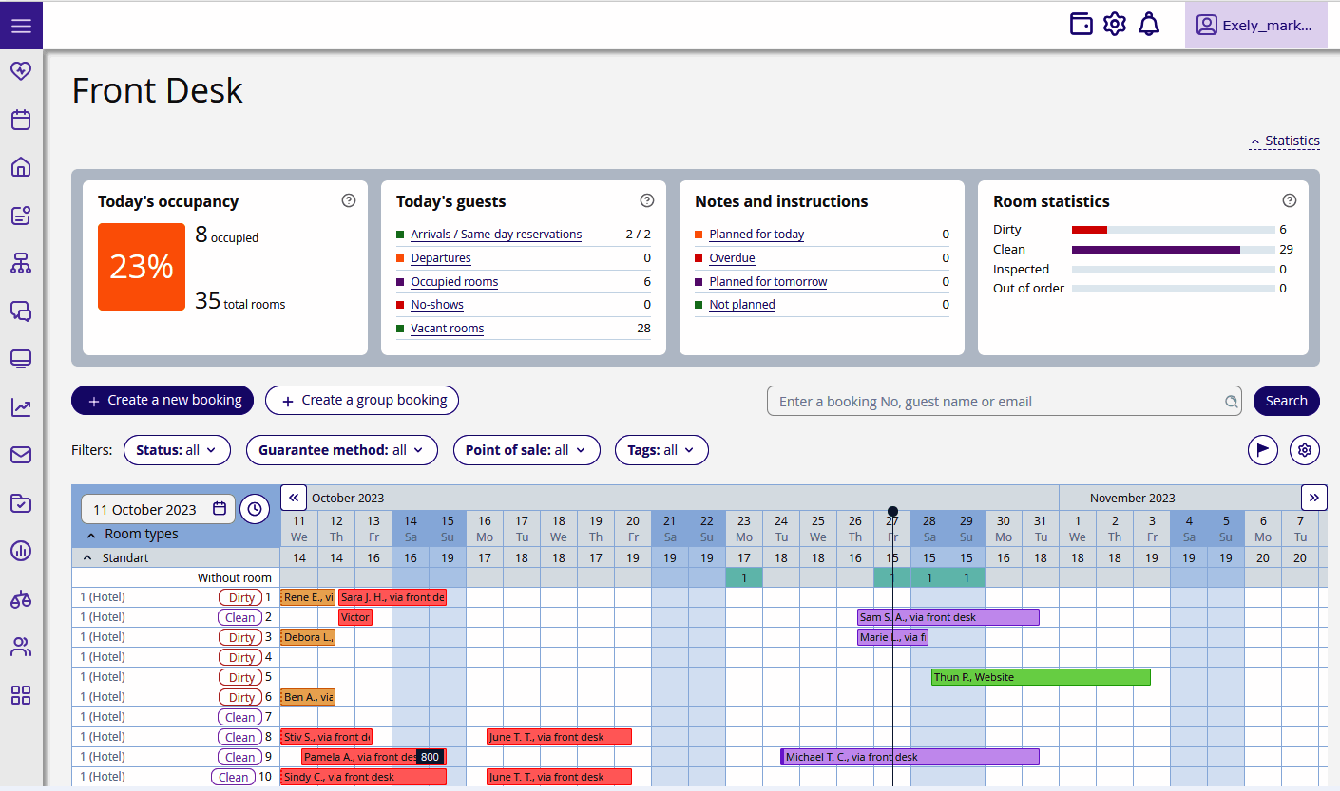Toggle room 7 Clean status label

[239, 716]
